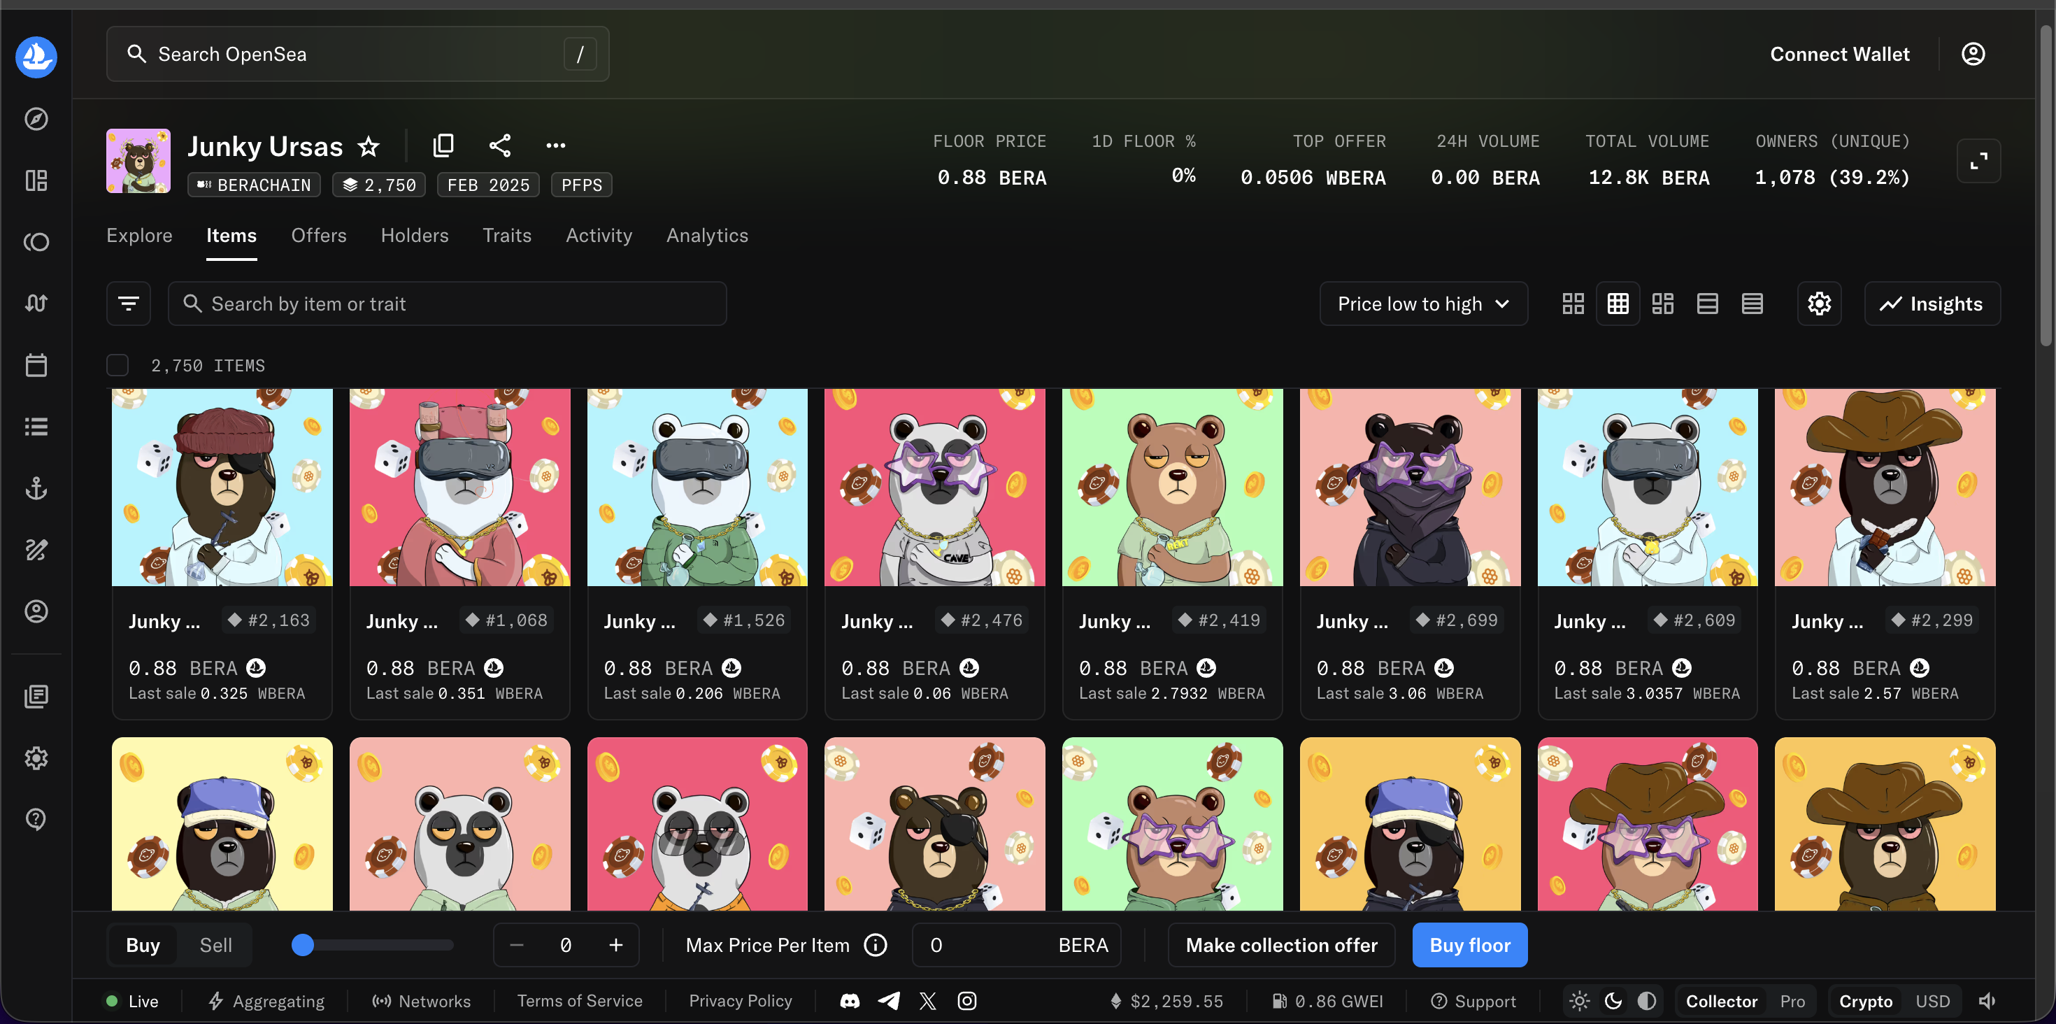Image resolution: width=2056 pixels, height=1024 pixels.
Task: Open the OpenSea home logo
Action: 36,57
